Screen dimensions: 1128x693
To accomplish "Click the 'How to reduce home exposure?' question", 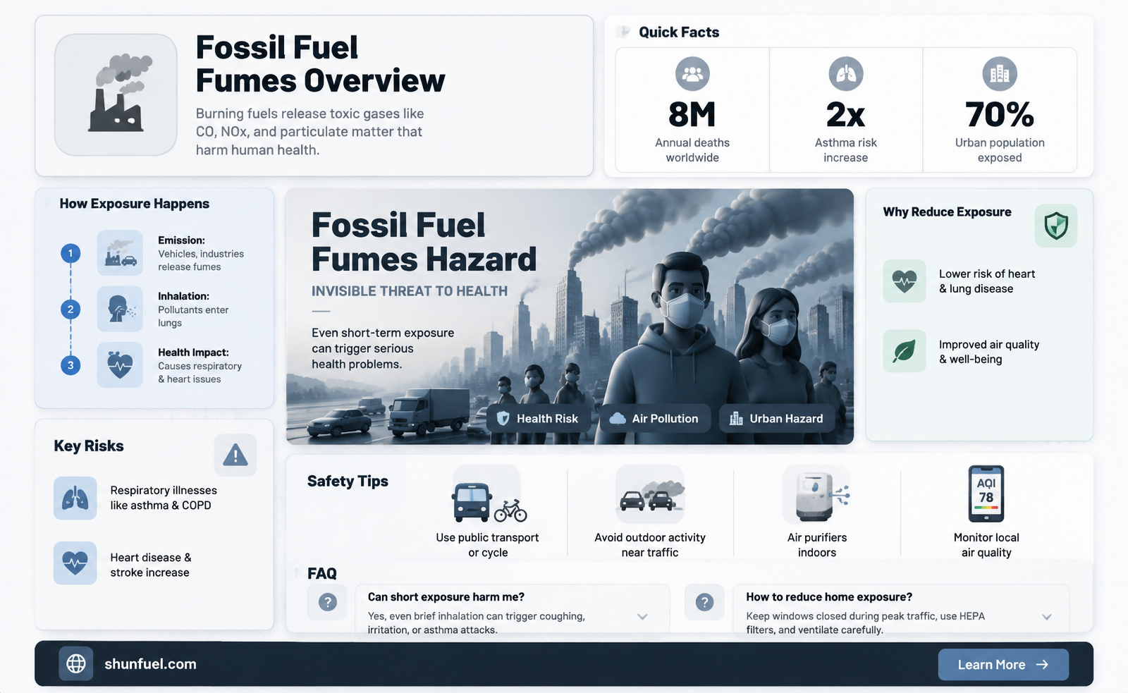I will 829,597.
